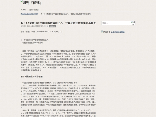Open the このブログを購読 link
Image resolution: width=156 pixels, height=117 pixels.
118,32
